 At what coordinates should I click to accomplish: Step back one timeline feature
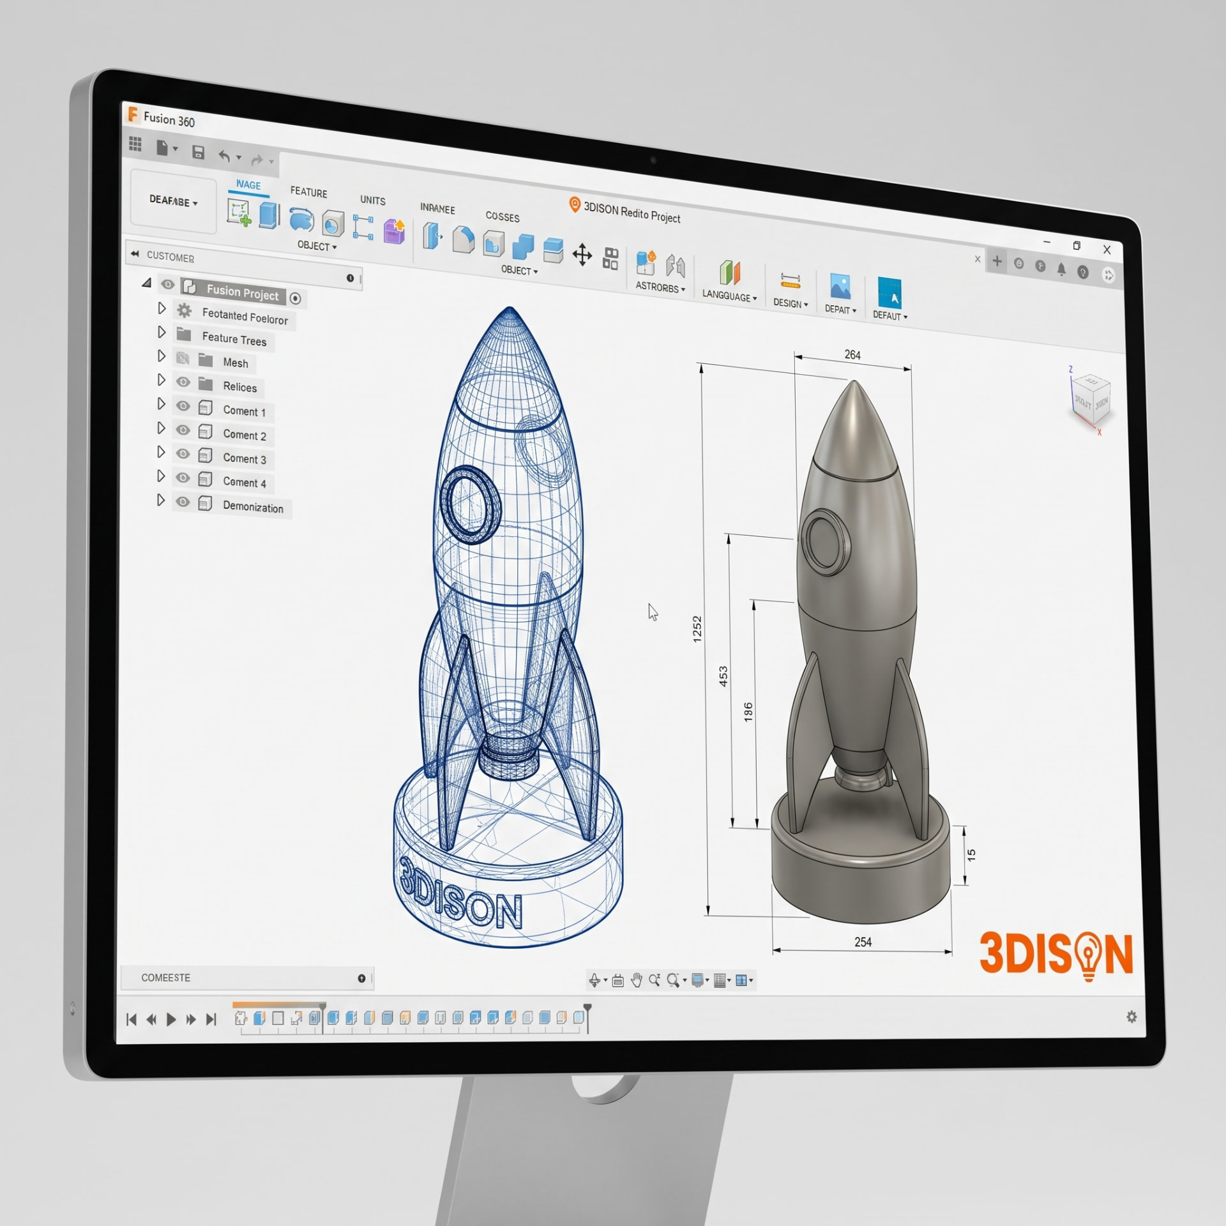pyautogui.click(x=151, y=1019)
